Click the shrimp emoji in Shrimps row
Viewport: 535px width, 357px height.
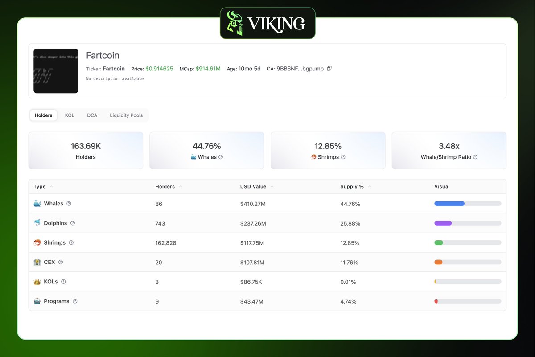click(x=37, y=242)
